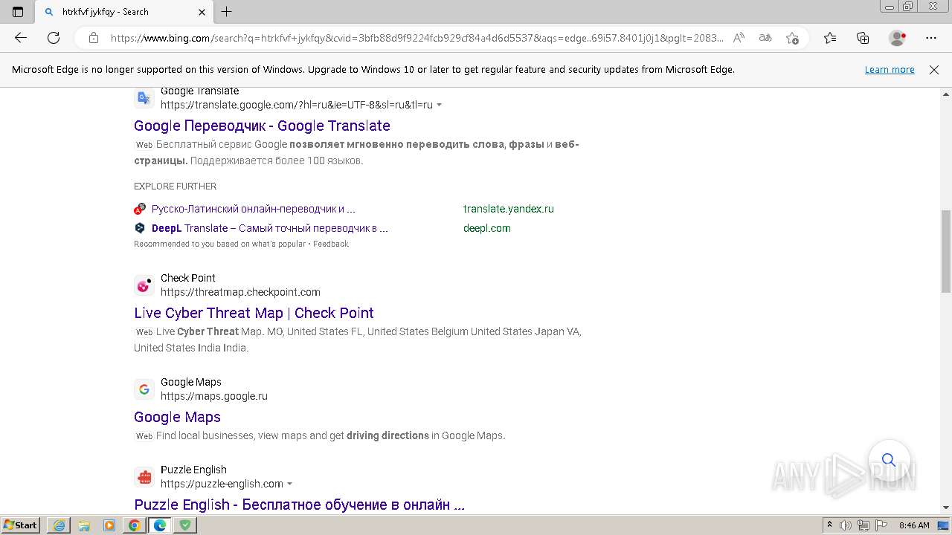The width and height of the screenshot is (952, 535).
Task: Click the 8:46 AM taskbar clock
Action: (x=914, y=525)
